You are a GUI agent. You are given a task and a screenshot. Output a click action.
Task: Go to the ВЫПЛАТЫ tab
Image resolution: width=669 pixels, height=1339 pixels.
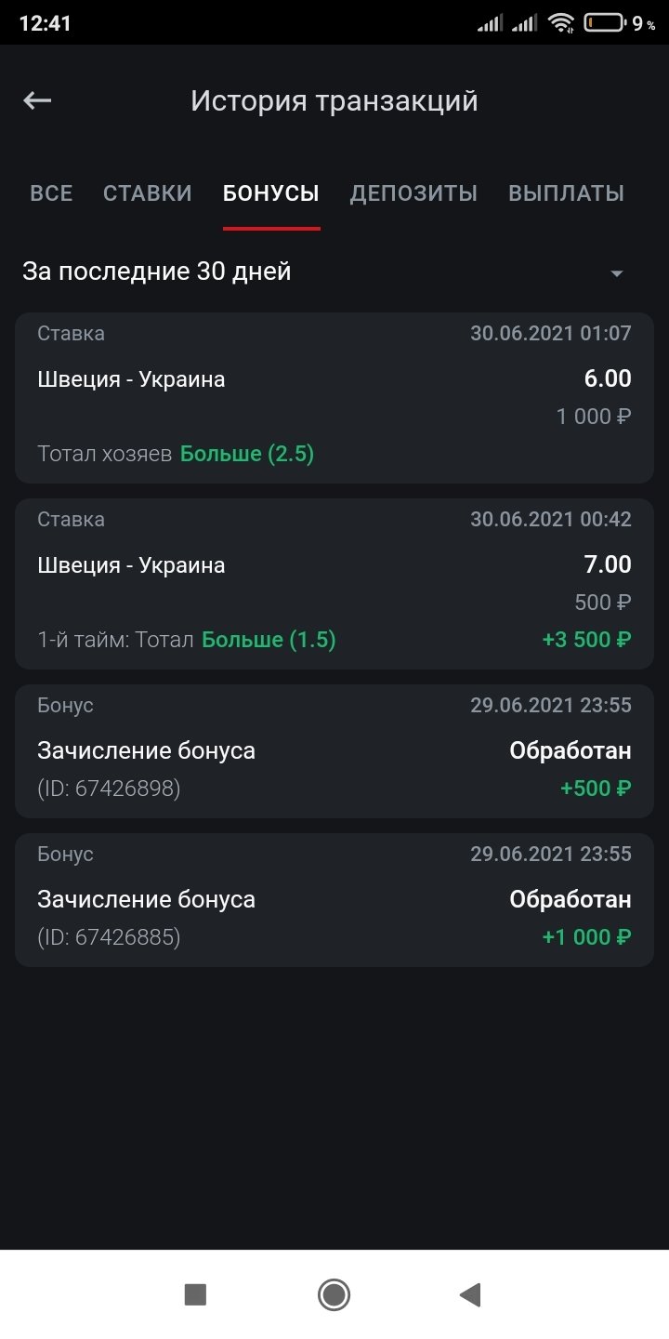click(x=566, y=193)
